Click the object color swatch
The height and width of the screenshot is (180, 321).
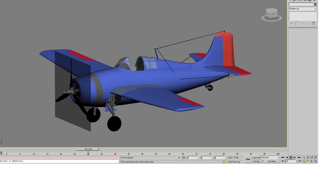pos(315,4)
